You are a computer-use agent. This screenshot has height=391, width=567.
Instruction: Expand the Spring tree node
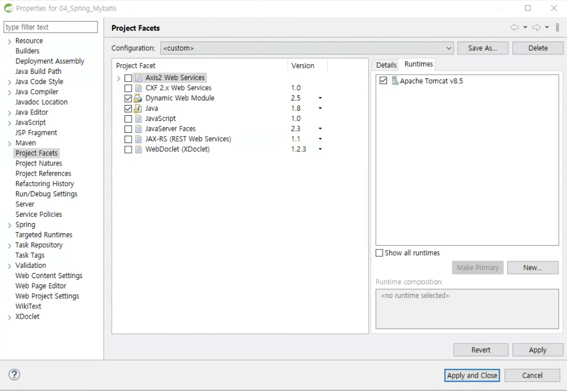coord(10,225)
